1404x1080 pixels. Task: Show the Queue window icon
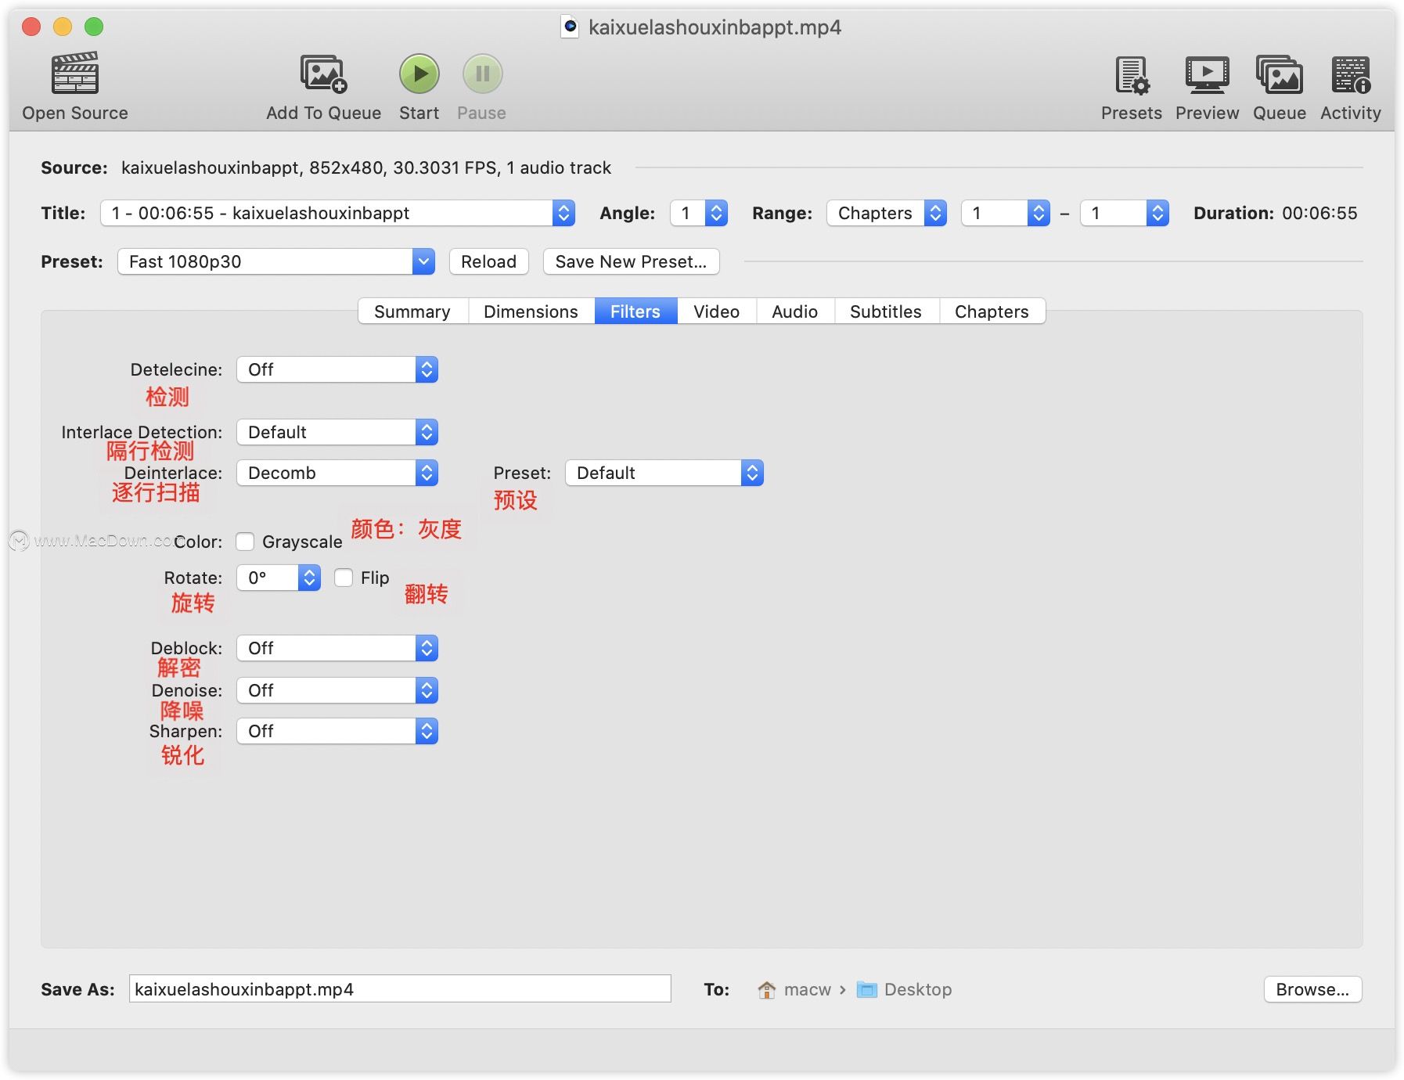(x=1280, y=75)
